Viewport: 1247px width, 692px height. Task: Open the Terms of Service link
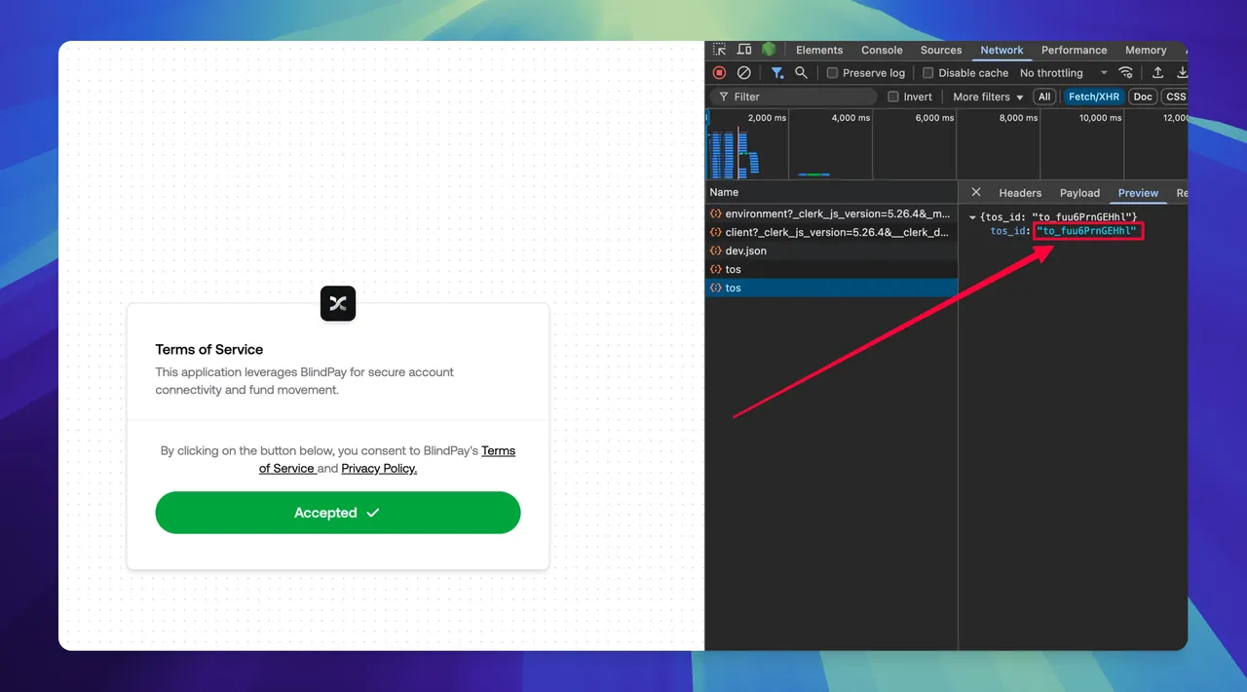coord(498,450)
